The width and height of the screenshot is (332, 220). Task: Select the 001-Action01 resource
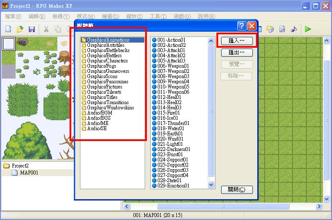(169, 40)
